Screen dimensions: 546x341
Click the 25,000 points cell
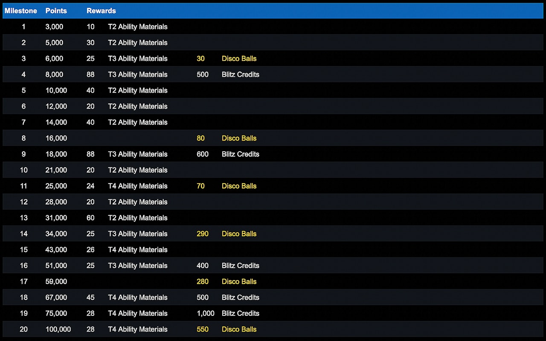(x=56, y=186)
